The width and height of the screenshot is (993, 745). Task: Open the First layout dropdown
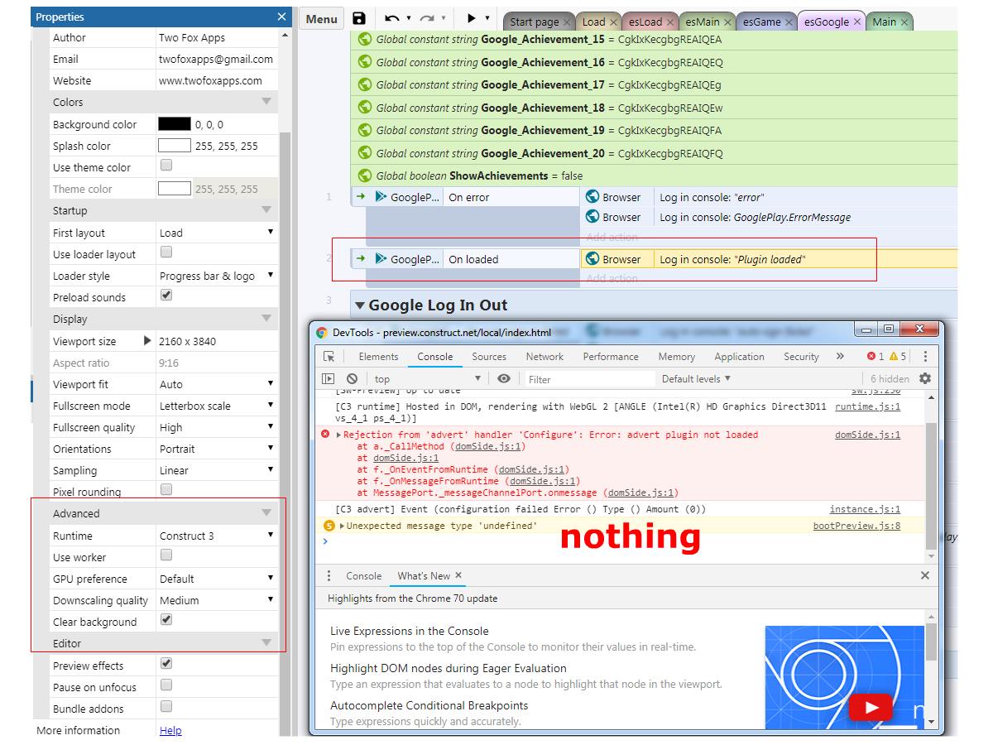point(217,233)
